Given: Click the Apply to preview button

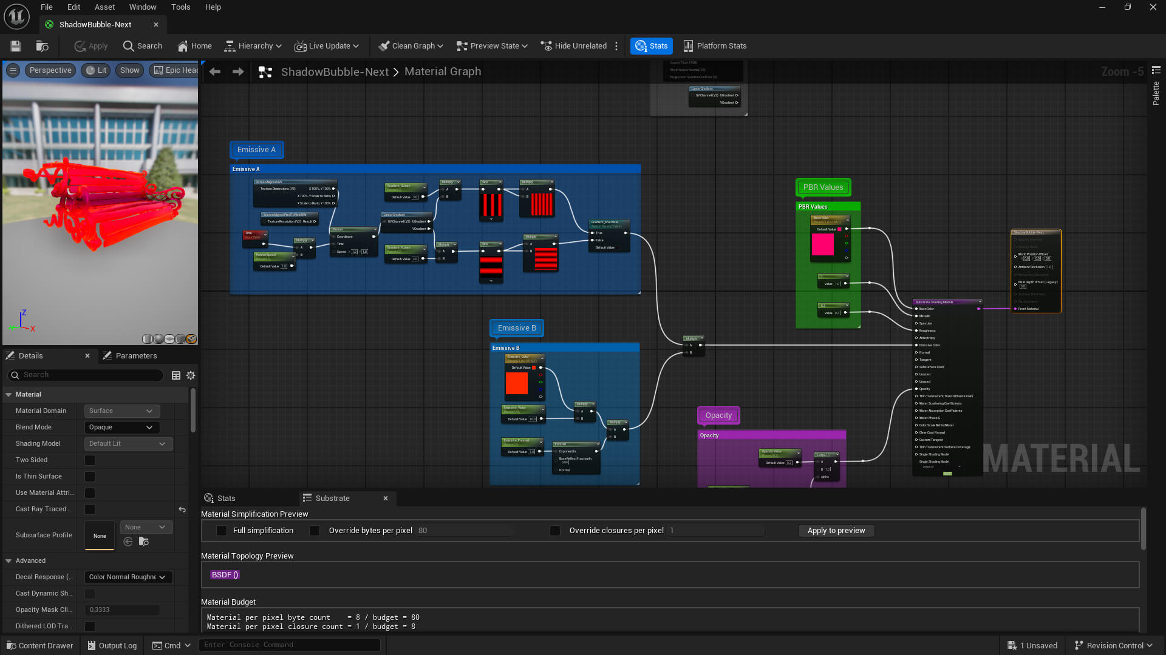Looking at the screenshot, I should click(x=836, y=530).
